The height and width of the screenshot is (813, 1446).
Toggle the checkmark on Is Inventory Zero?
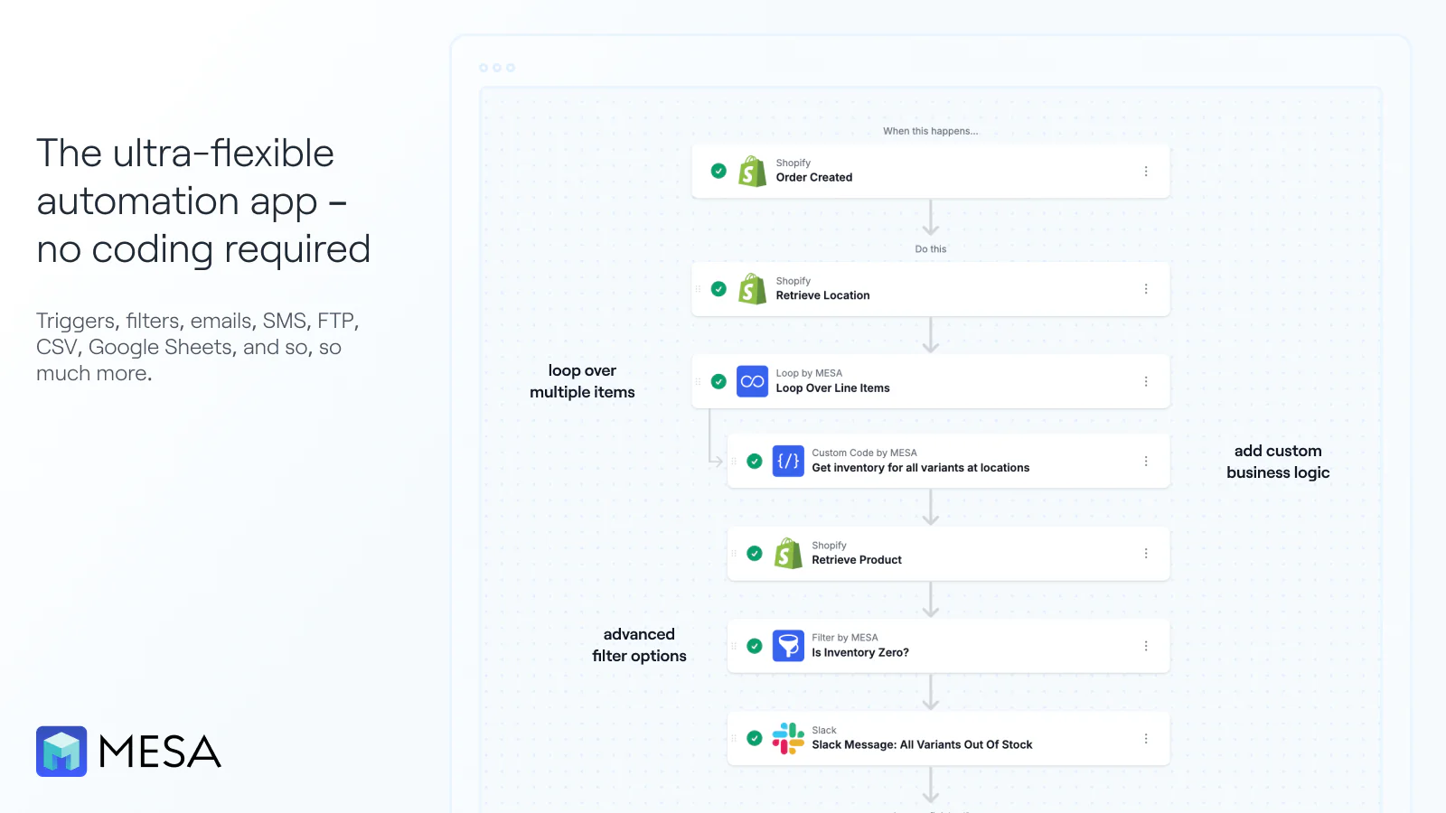click(754, 646)
